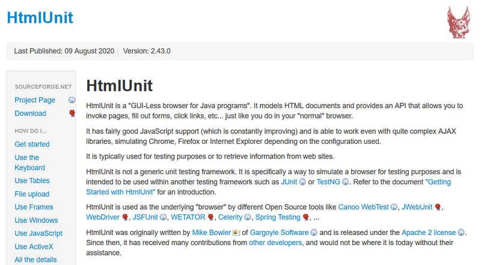The height and width of the screenshot is (265, 481).
Task: Click the icon after Apache 2 license
Action: [461, 233]
